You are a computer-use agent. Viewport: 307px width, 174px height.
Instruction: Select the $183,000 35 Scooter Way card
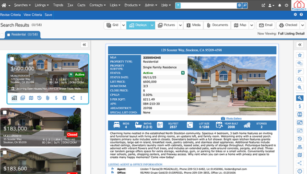point(40,127)
